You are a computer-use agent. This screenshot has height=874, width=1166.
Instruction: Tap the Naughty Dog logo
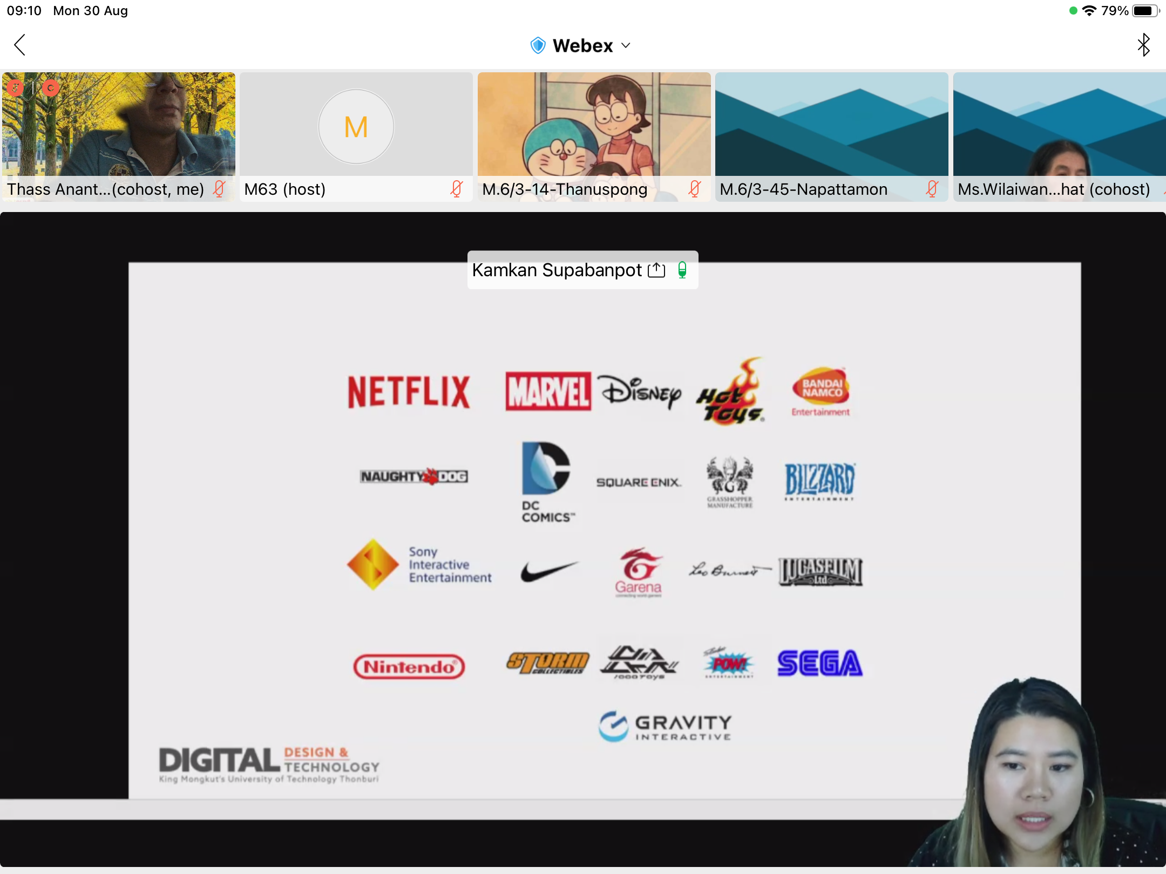pyautogui.click(x=414, y=476)
